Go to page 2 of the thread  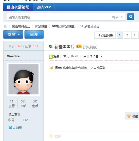(x=127, y=35)
